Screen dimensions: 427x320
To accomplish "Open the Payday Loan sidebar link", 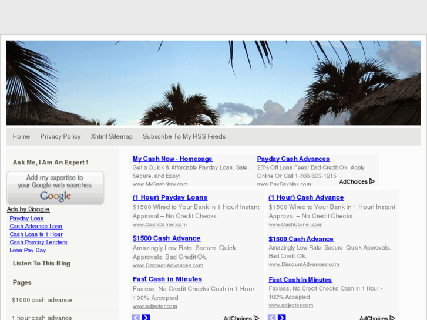I will tap(26, 218).
